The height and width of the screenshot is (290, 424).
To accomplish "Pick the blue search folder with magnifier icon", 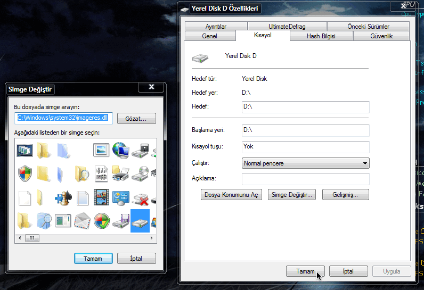I will (x=44, y=221).
